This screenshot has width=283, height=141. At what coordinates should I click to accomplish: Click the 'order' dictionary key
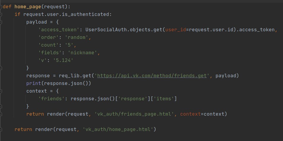pyautogui.click(x=48, y=37)
